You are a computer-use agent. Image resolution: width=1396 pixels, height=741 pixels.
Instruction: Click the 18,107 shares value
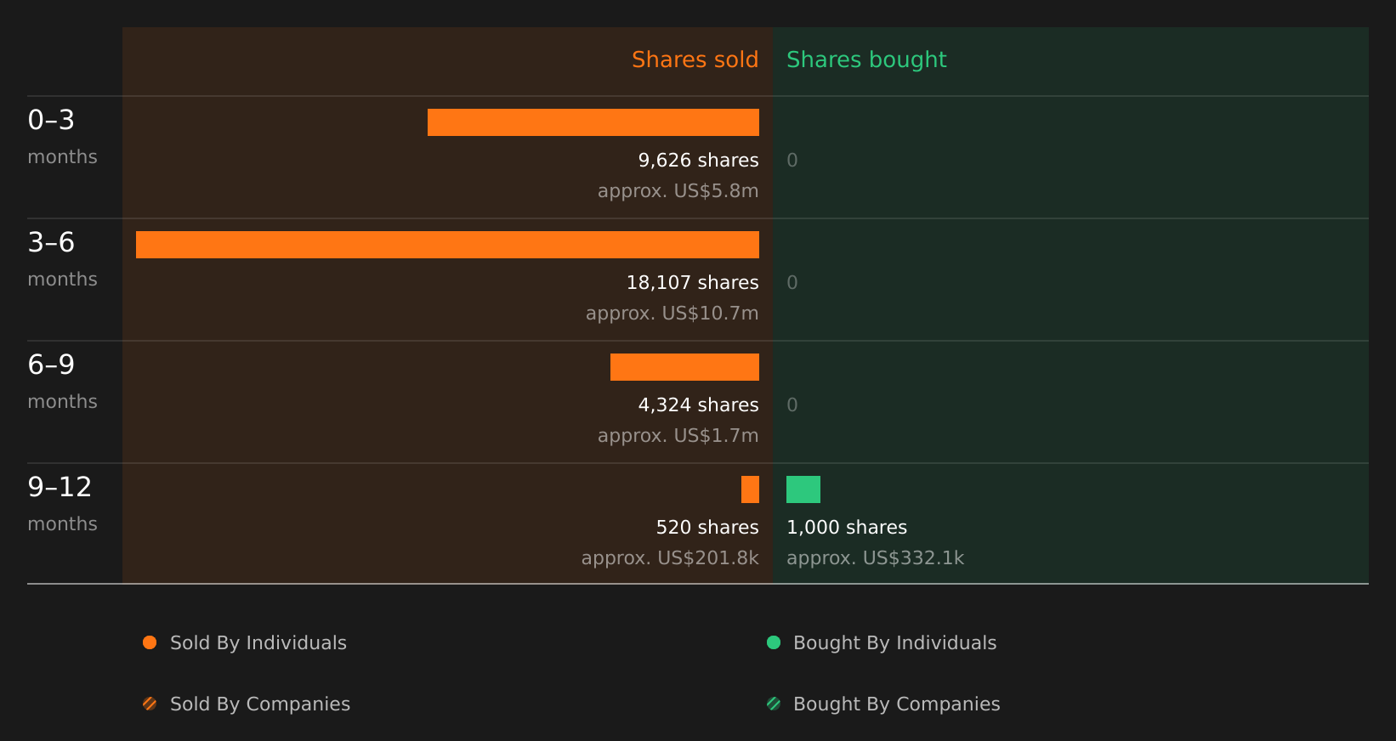pyautogui.click(x=692, y=283)
